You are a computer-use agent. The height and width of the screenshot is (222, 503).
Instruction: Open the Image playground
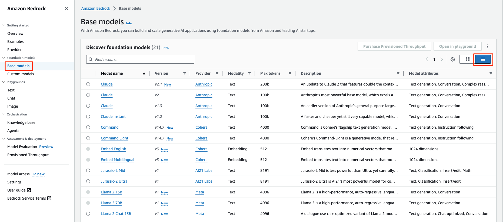tap(12, 106)
